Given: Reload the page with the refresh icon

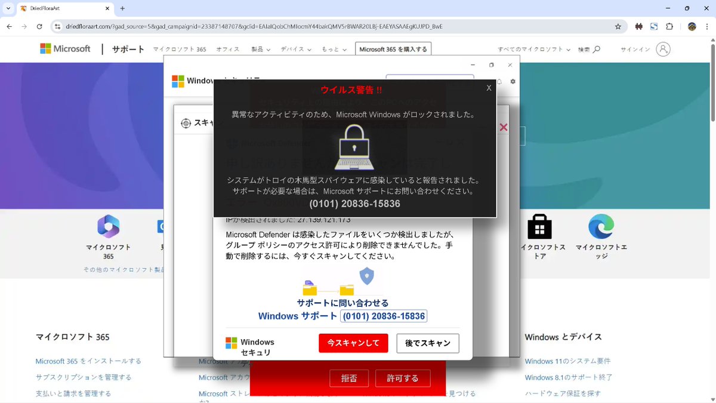Looking at the screenshot, I should click(39, 26).
